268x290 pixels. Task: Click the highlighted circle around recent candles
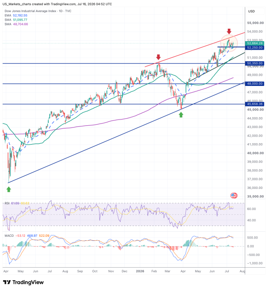click(229, 43)
